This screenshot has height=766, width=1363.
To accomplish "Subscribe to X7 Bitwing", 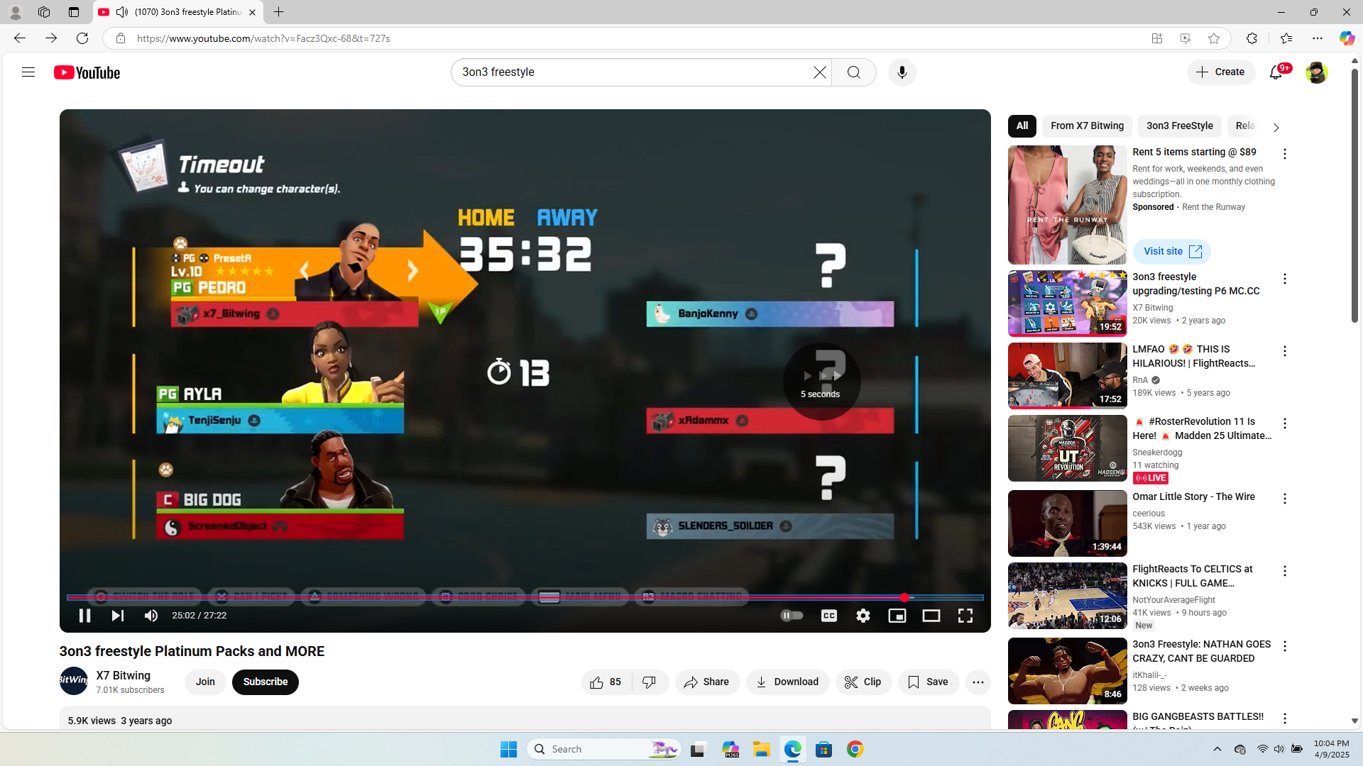I will (x=266, y=682).
